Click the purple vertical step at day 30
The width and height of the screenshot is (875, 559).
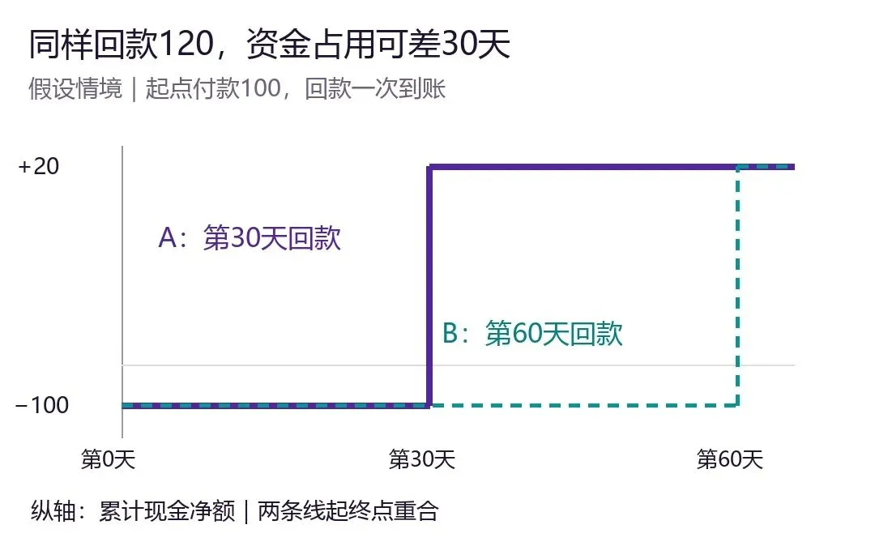(x=429, y=286)
